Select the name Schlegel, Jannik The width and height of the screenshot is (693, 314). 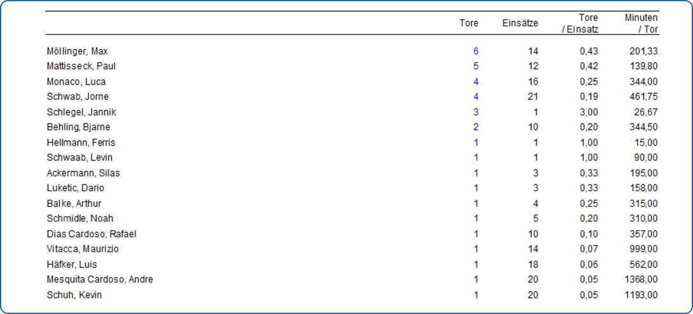click(81, 112)
